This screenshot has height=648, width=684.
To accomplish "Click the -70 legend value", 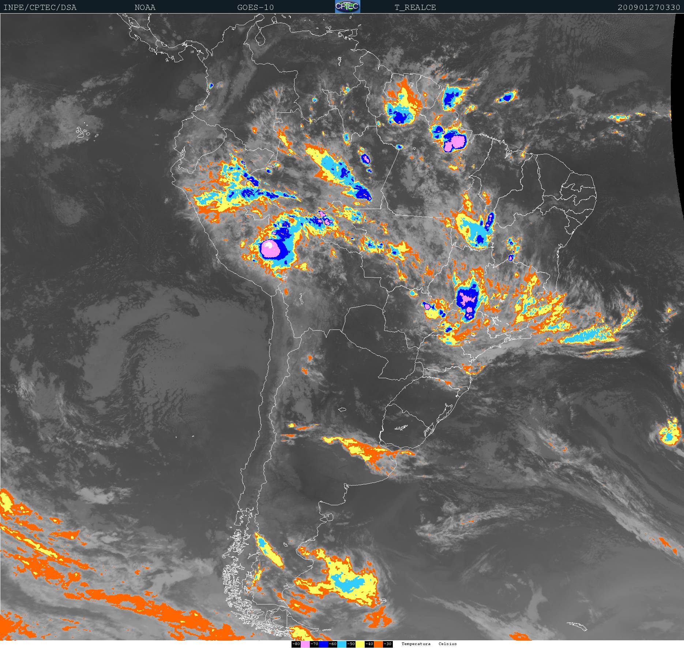I will (x=314, y=644).
